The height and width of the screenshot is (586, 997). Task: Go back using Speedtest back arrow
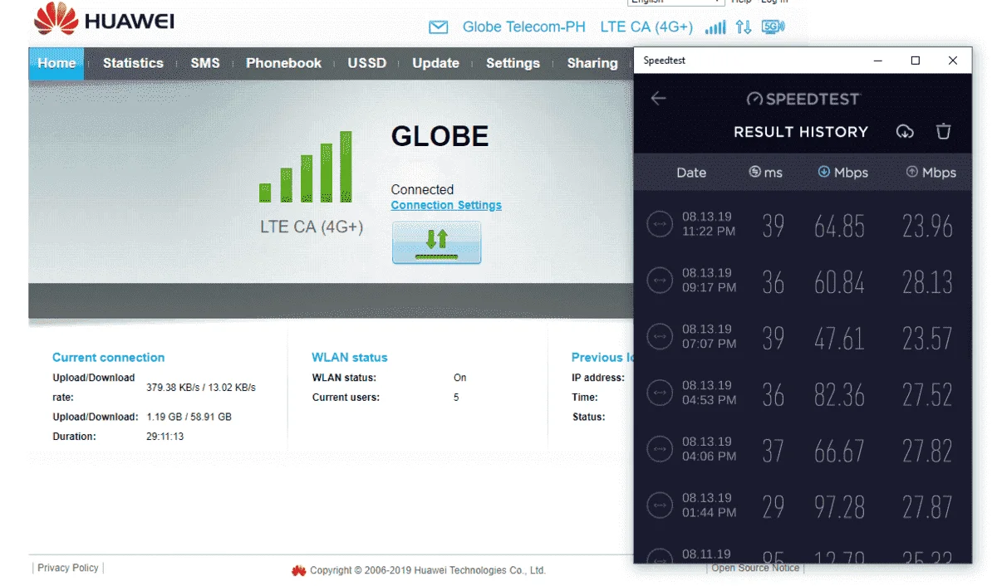click(x=658, y=98)
